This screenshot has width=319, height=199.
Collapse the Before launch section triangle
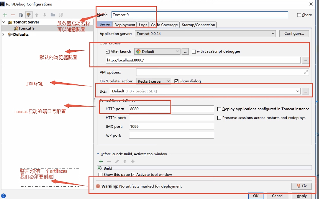tap(98, 154)
